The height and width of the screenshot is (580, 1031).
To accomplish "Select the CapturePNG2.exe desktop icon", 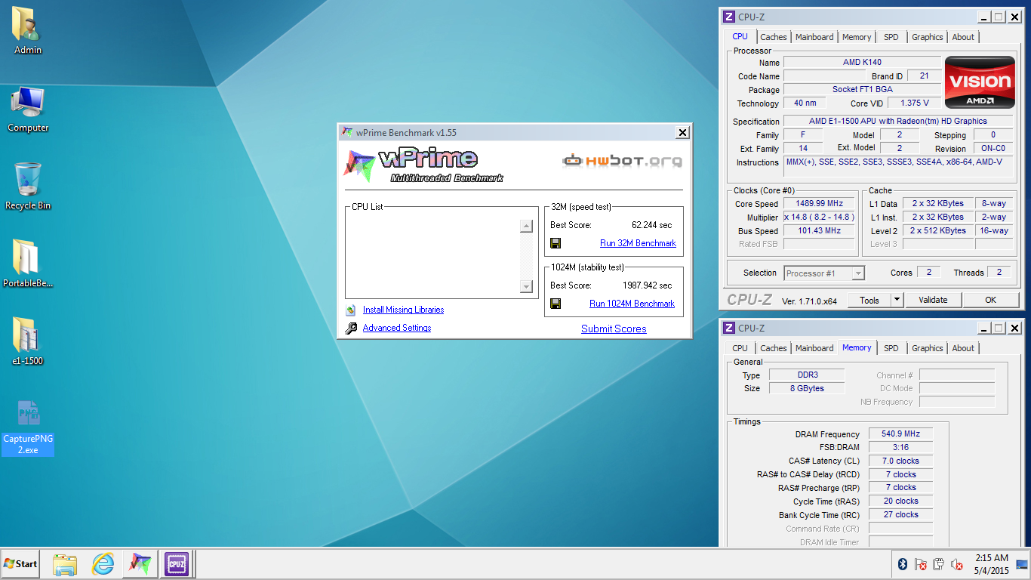I will (28, 427).
